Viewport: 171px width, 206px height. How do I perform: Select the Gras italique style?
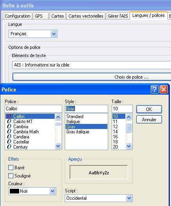click(78, 132)
